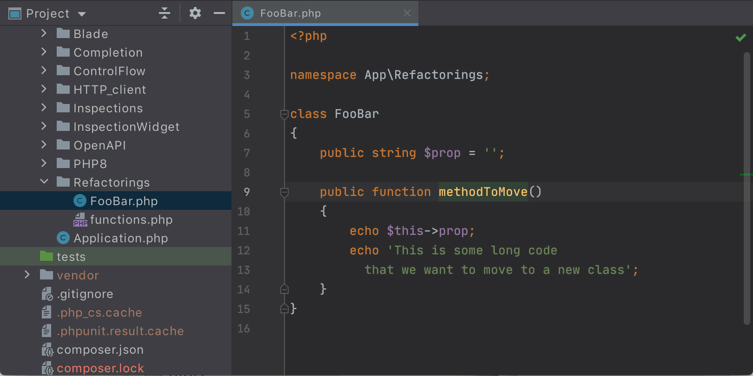Click the green inspection checkmark icon
Viewport: 753px width, 376px height.
(x=740, y=38)
